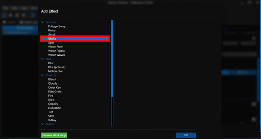Choose the Fire effect
Viewport: 261px width, 139px height.
tap(51, 96)
